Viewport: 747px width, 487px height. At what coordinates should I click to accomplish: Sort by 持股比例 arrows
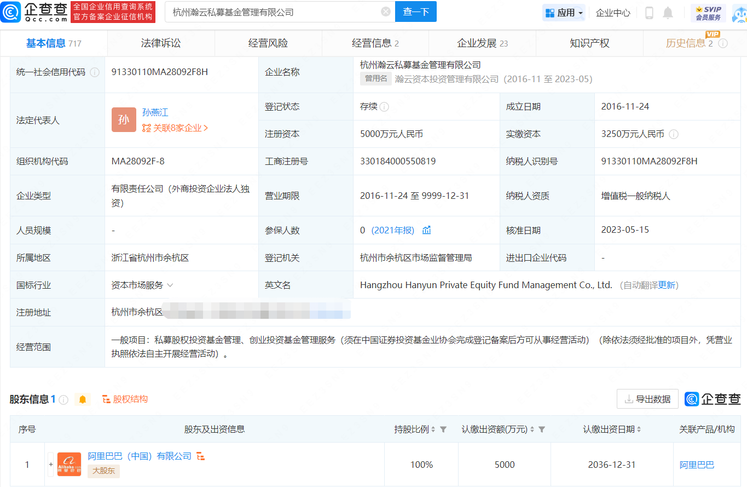433,429
